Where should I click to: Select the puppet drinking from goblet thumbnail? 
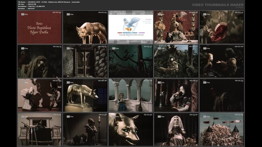click(x=176, y=95)
